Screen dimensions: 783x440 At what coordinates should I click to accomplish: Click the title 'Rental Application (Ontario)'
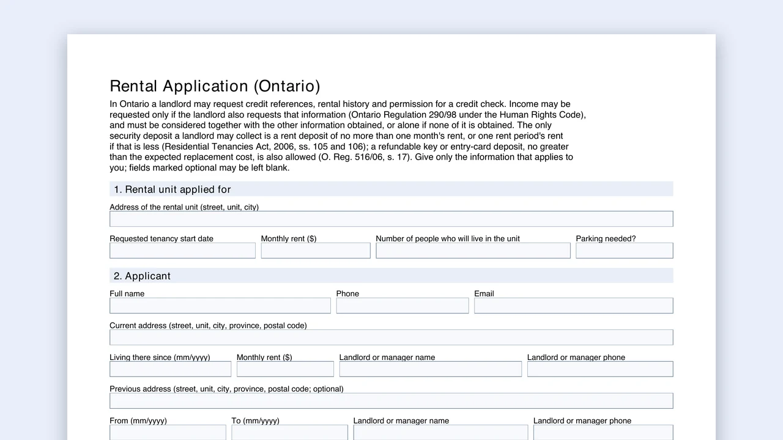click(215, 86)
